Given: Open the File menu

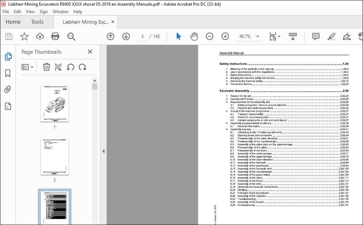Looking at the screenshot, I should tap(6, 12).
